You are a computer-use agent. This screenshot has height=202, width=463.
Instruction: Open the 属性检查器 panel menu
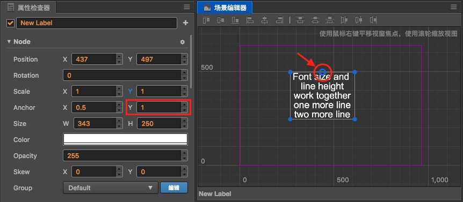point(187,7)
